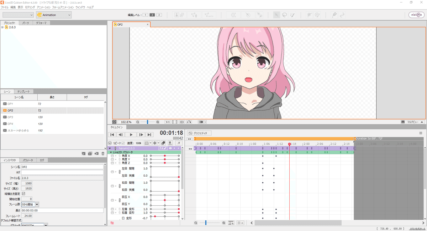Collapse the Live2D パラメータ group
The width and height of the screenshot is (427, 231).
(111, 152)
